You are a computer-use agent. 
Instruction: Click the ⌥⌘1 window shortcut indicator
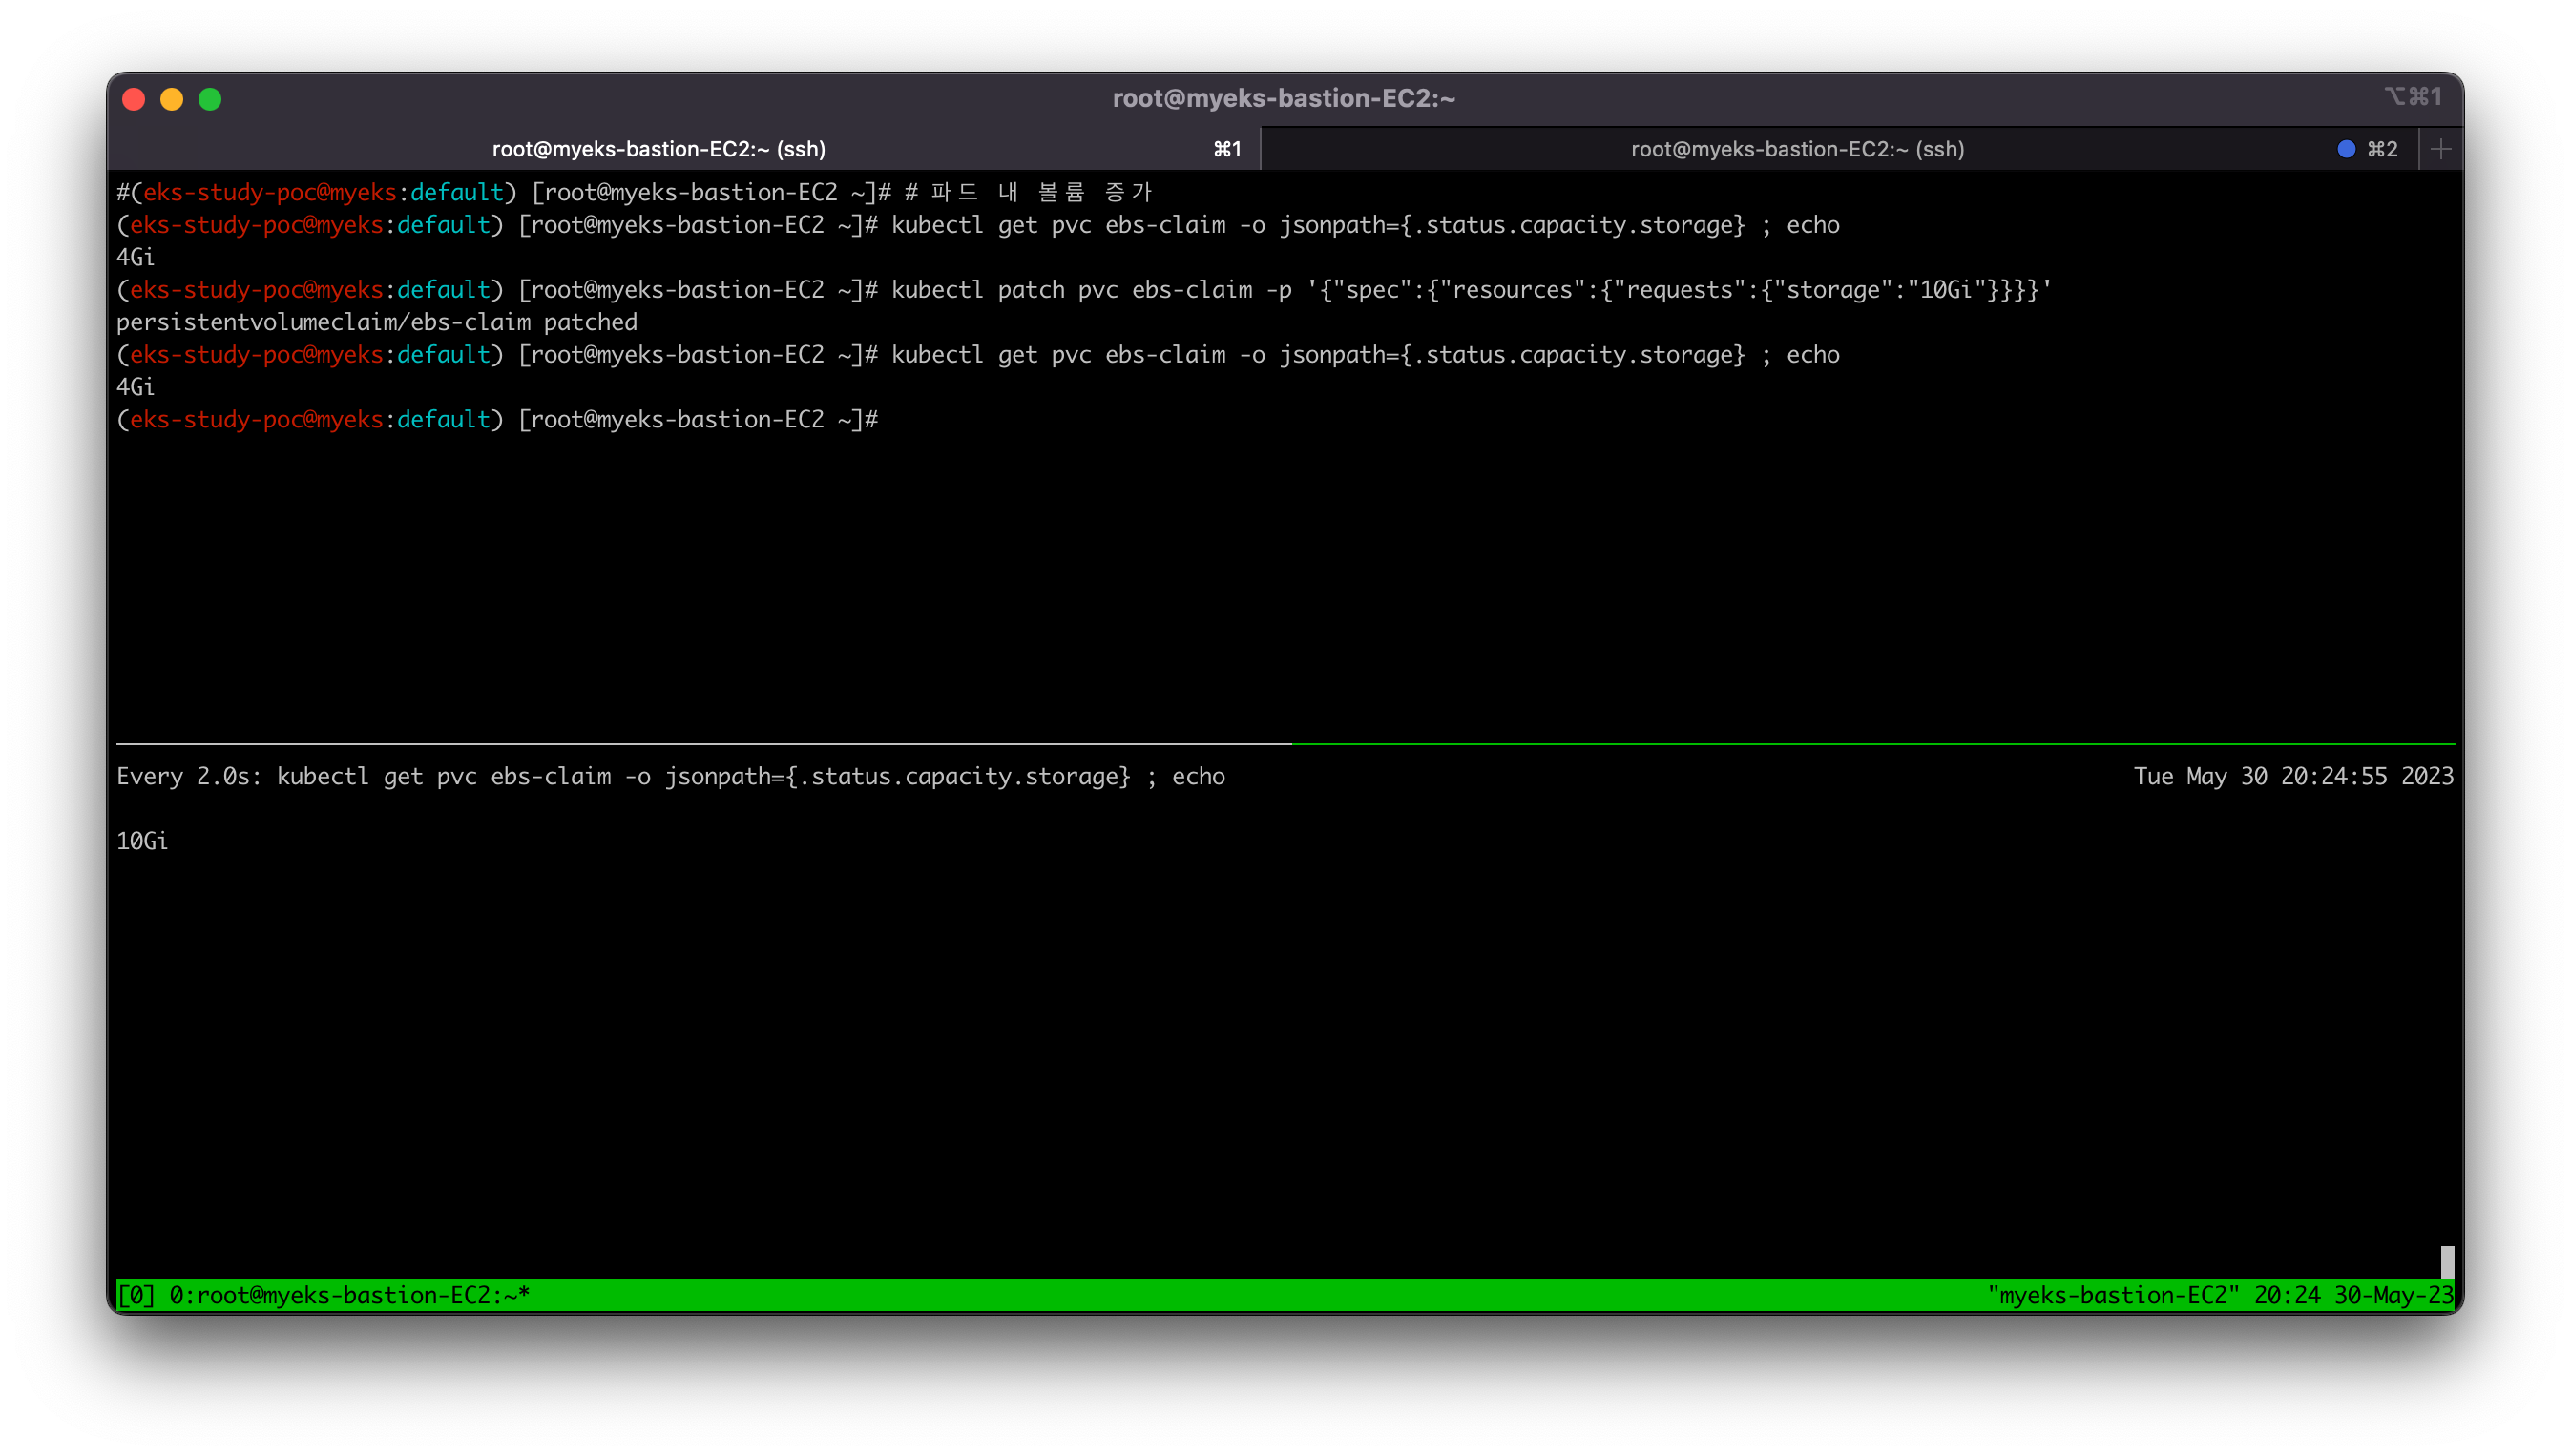click(2412, 97)
